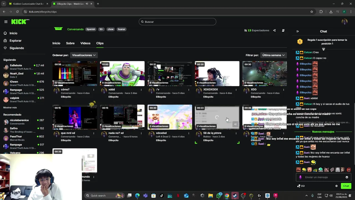Screen dimensions: 355x200
Task: Bookmark this page with the star icon
Action: tap(312, 12)
